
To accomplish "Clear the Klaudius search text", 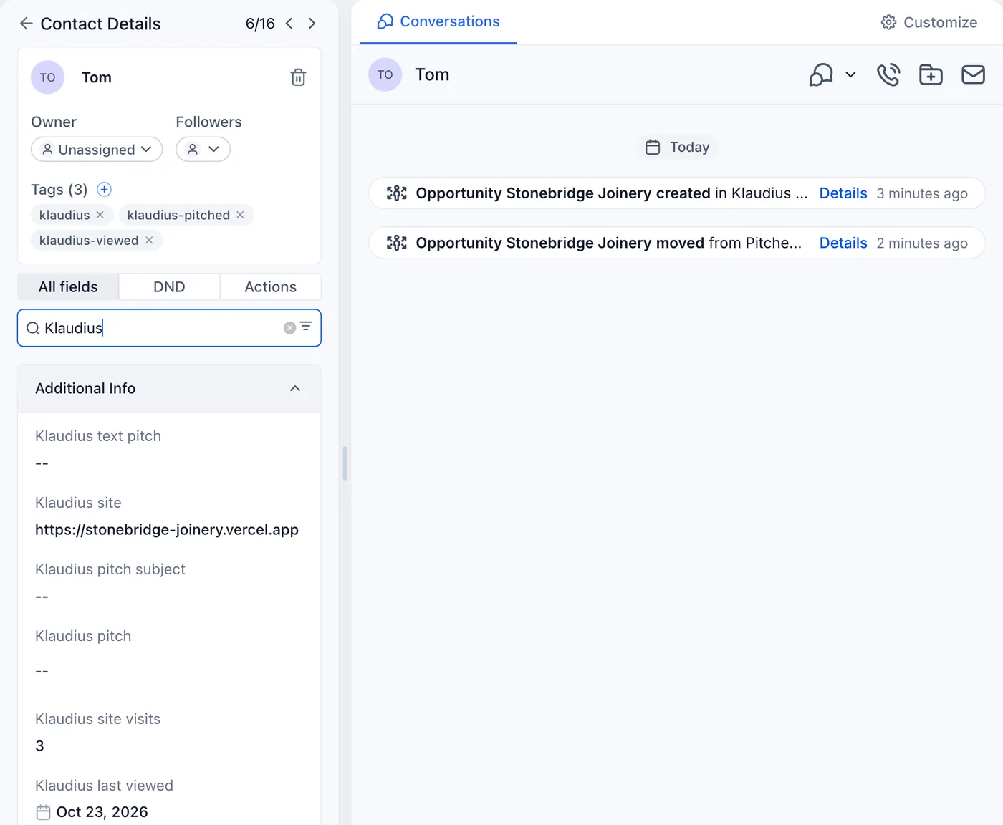I will pyautogui.click(x=289, y=328).
